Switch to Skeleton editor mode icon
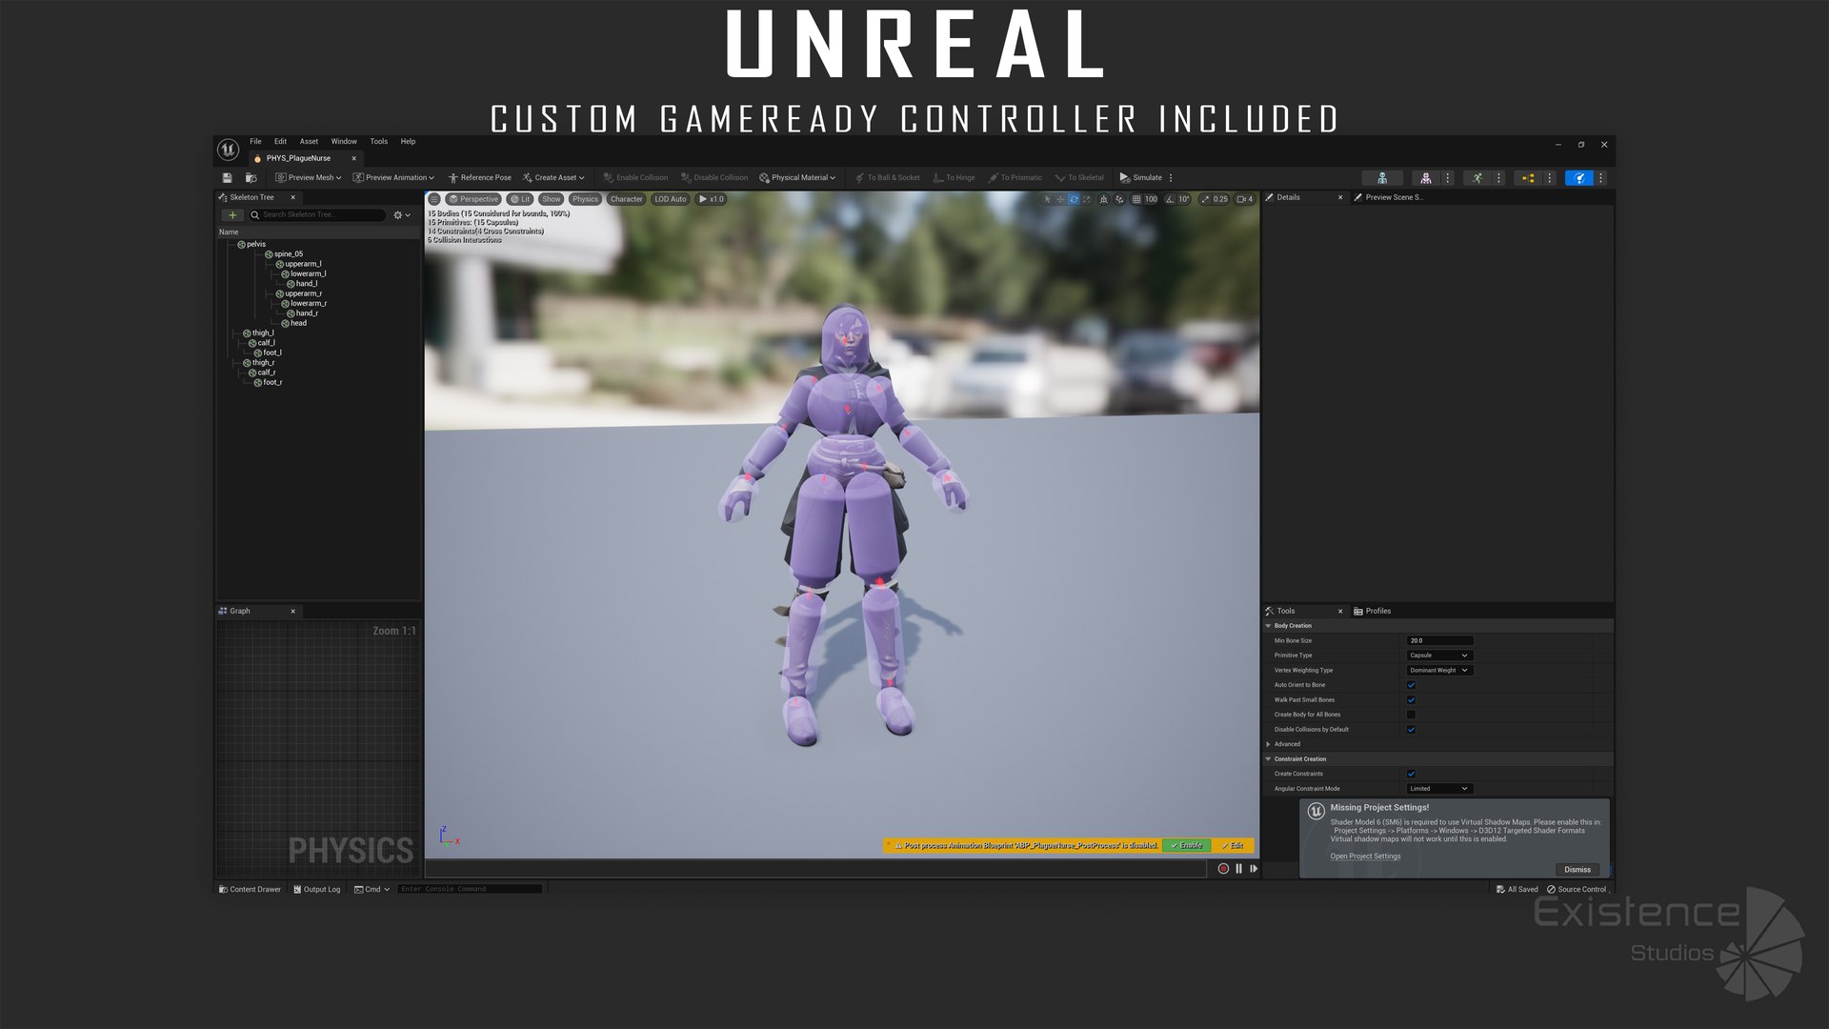1829x1029 pixels. tap(1381, 177)
